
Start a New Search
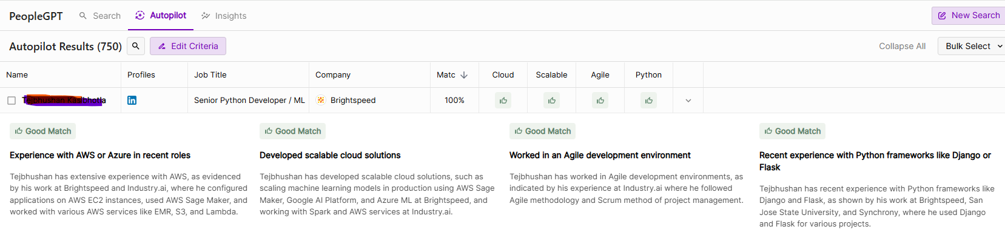969,16
